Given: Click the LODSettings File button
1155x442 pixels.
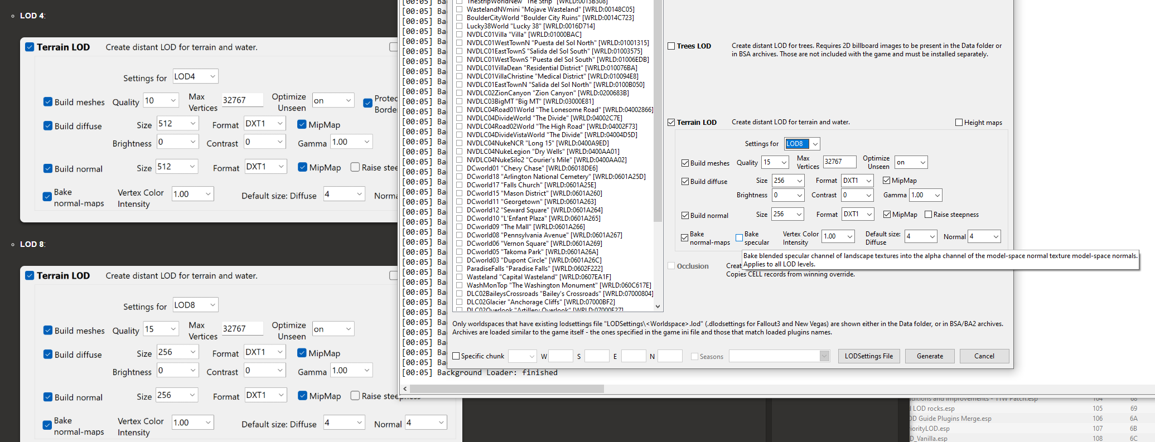Looking at the screenshot, I should pos(868,356).
